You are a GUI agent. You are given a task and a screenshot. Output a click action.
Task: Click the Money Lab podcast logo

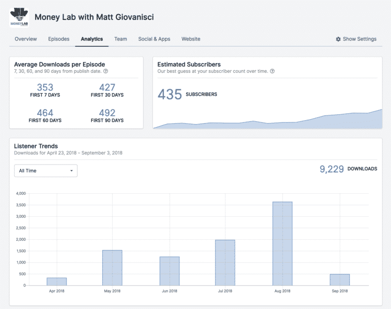tap(19, 17)
